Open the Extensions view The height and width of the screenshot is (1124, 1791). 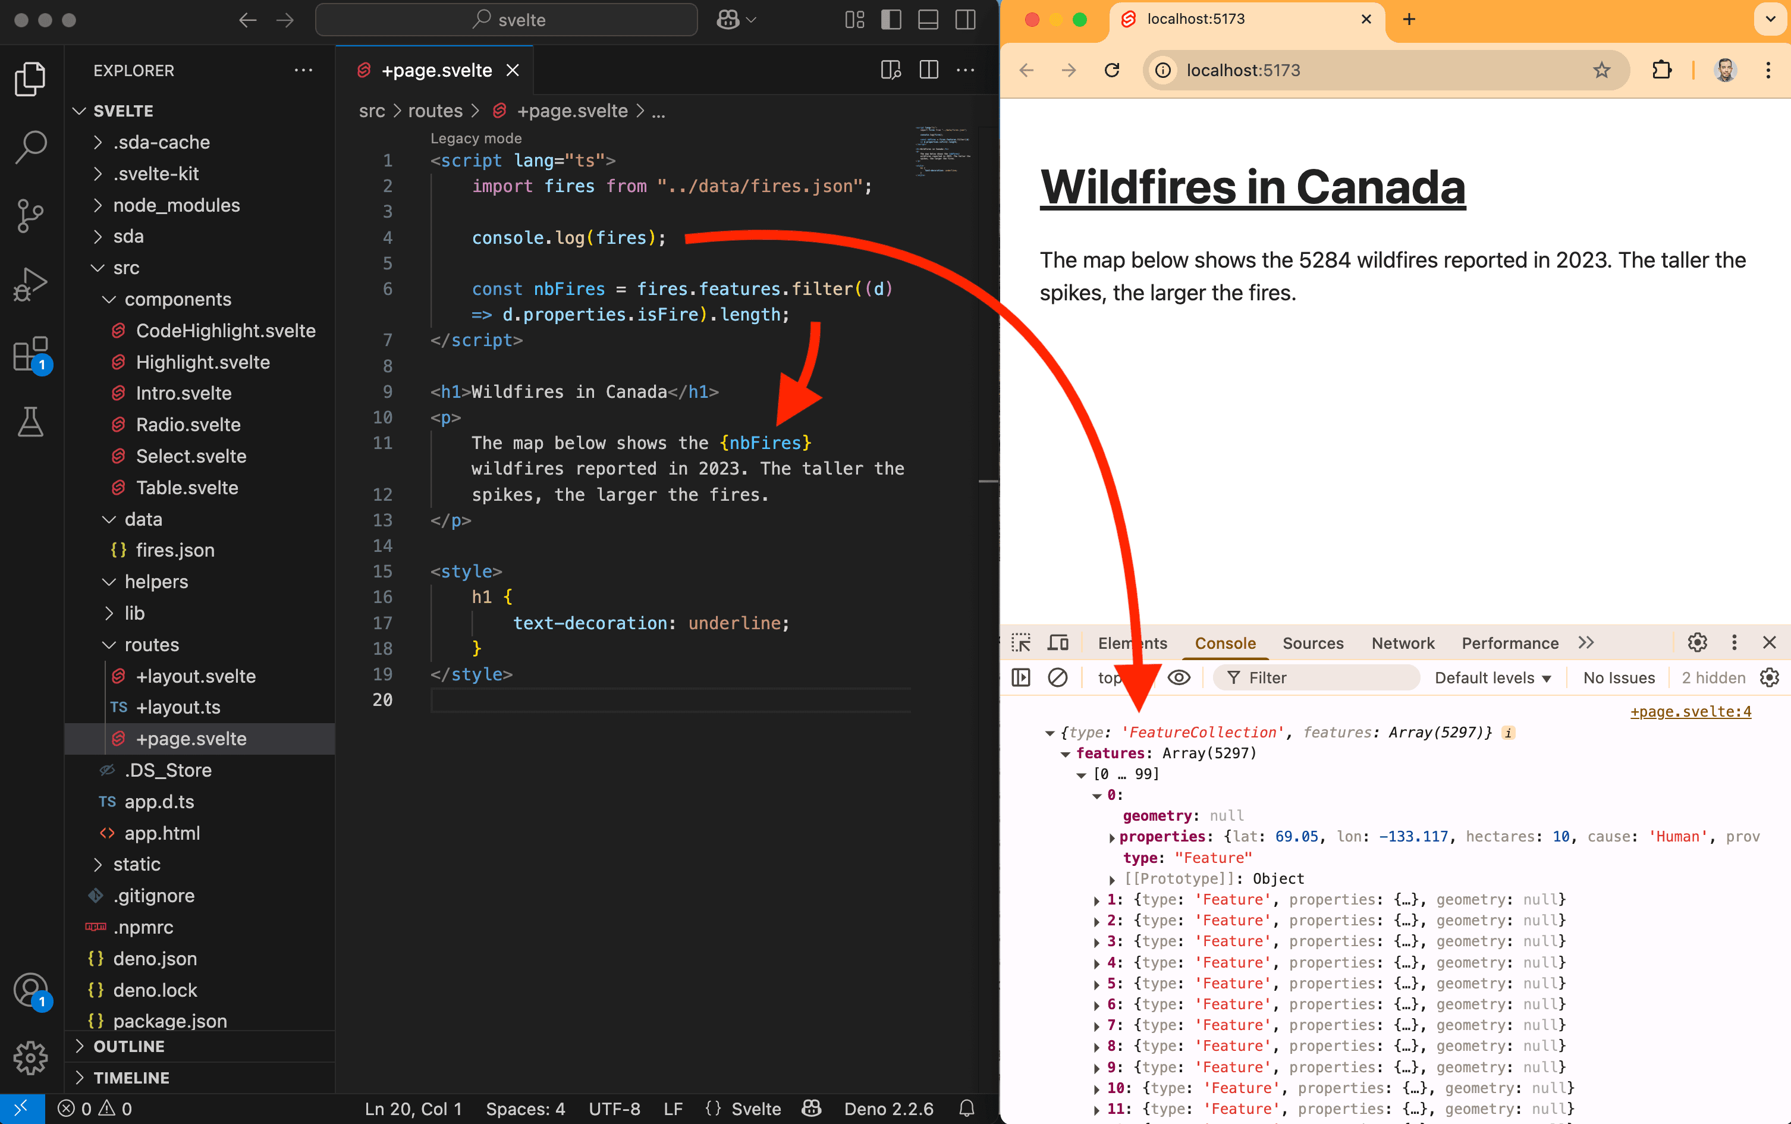tap(30, 354)
